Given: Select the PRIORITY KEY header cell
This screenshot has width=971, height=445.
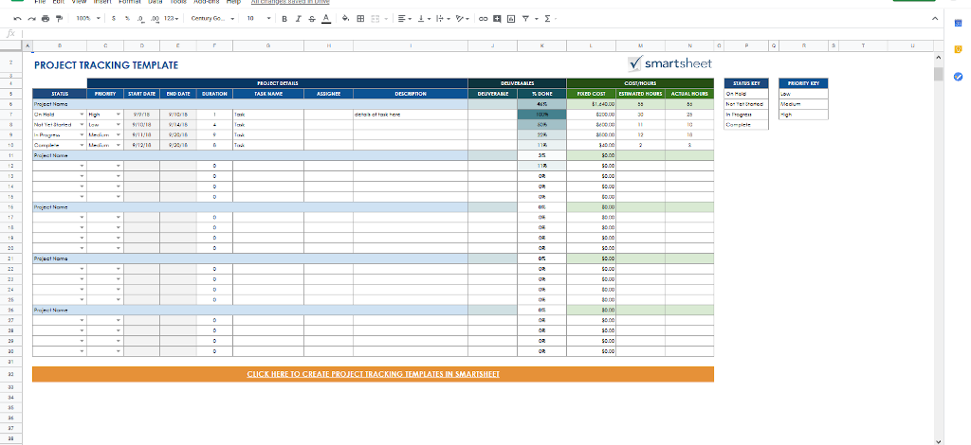Looking at the screenshot, I should (803, 83).
